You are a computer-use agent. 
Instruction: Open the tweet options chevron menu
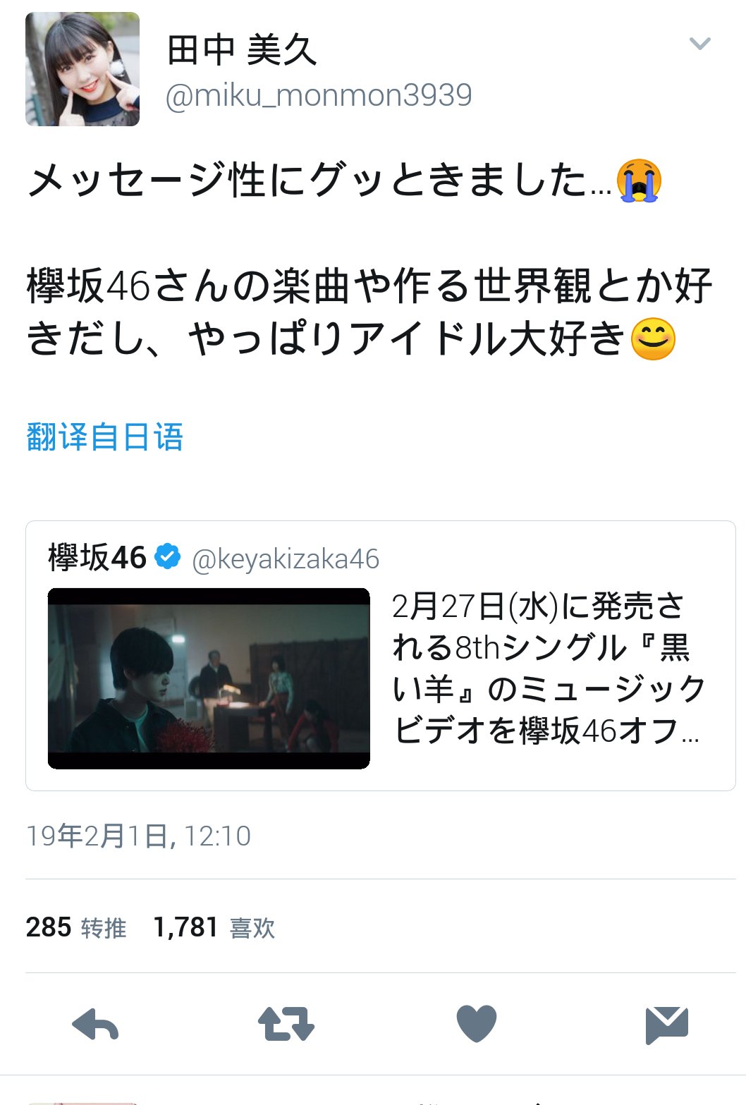699,44
